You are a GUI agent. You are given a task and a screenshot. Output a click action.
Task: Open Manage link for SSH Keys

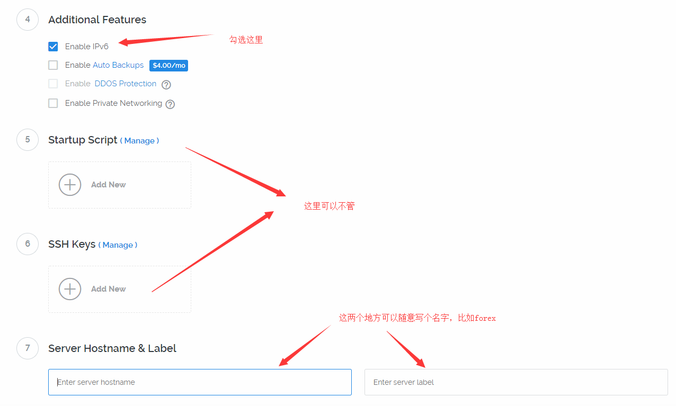118,245
